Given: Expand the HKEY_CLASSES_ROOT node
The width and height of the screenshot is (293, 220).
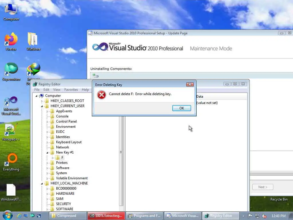Looking at the screenshot, I should coord(42,101).
